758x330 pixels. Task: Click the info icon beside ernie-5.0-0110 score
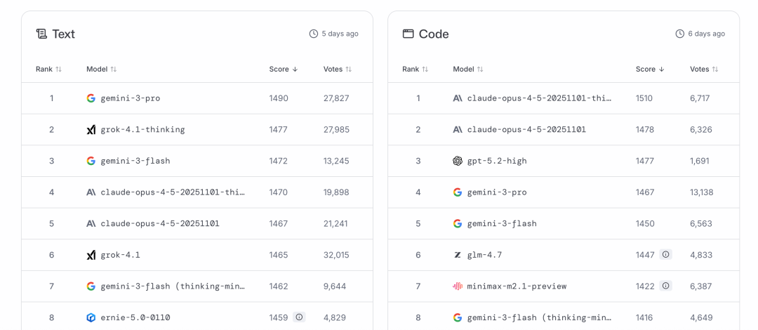299,317
